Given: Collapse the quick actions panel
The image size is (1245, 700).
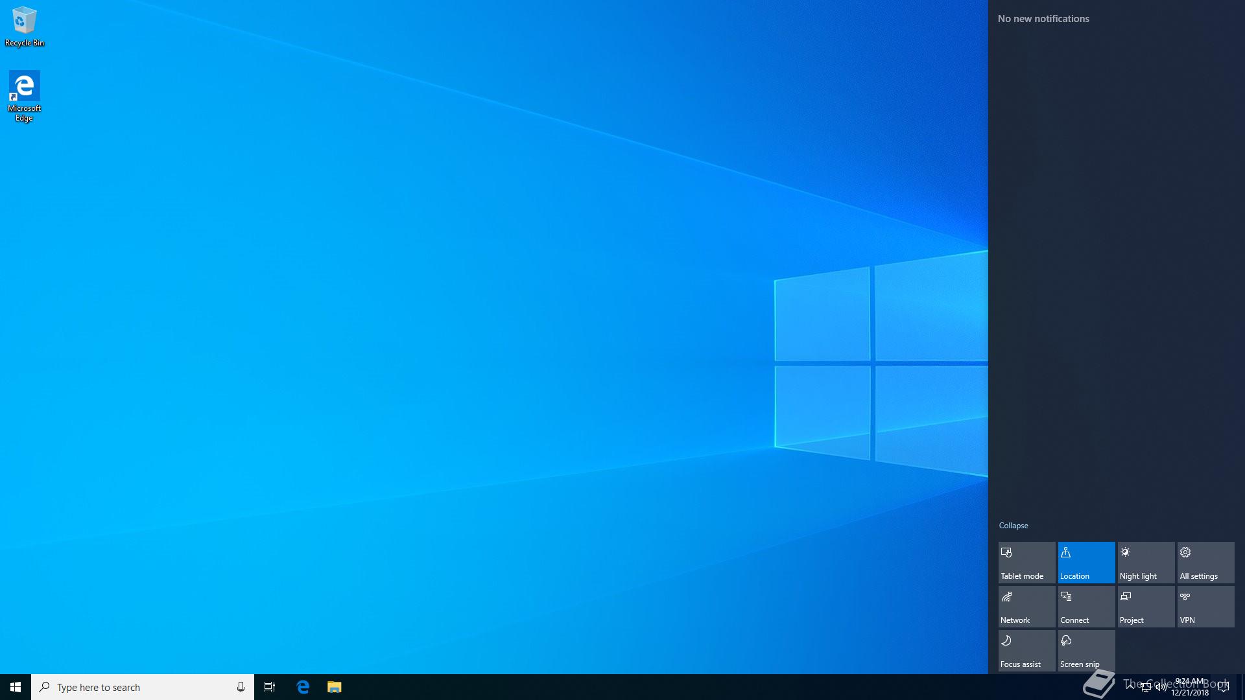Looking at the screenshot, I should click(x=1013, y=526).
